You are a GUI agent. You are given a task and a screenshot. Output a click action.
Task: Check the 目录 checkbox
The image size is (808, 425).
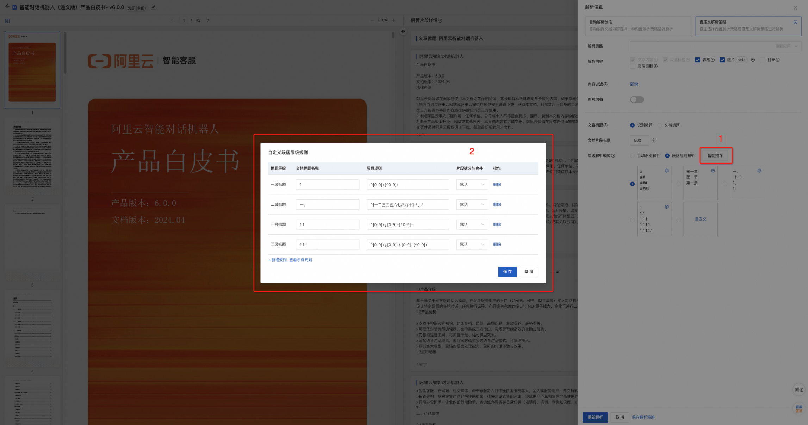762,60
